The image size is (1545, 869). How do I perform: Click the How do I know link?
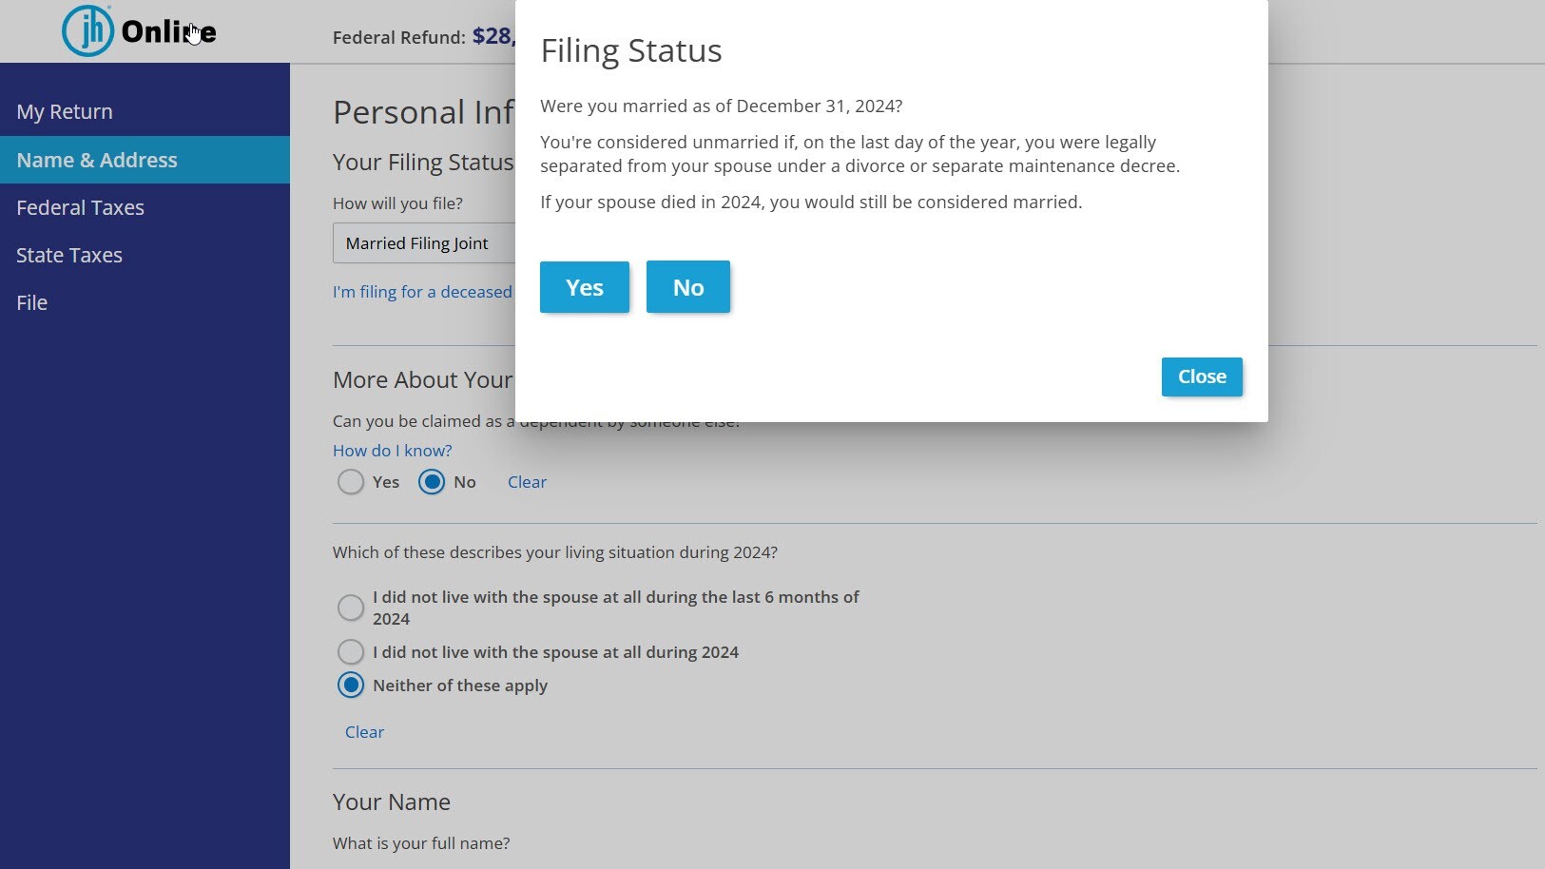[392, 450]
